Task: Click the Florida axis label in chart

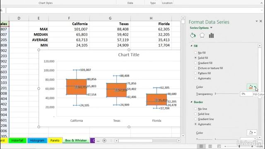Action: (x=157, y=120)
